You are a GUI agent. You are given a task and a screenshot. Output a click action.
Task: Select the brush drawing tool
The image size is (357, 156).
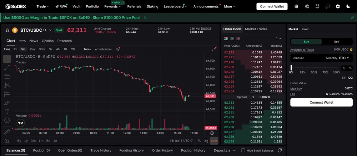7,103
